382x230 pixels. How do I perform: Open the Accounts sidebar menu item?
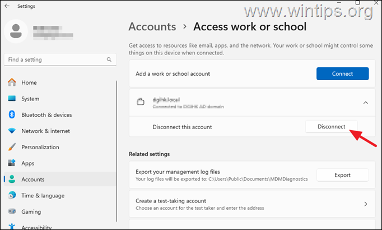pyautogui.click(x=33, y=180)
